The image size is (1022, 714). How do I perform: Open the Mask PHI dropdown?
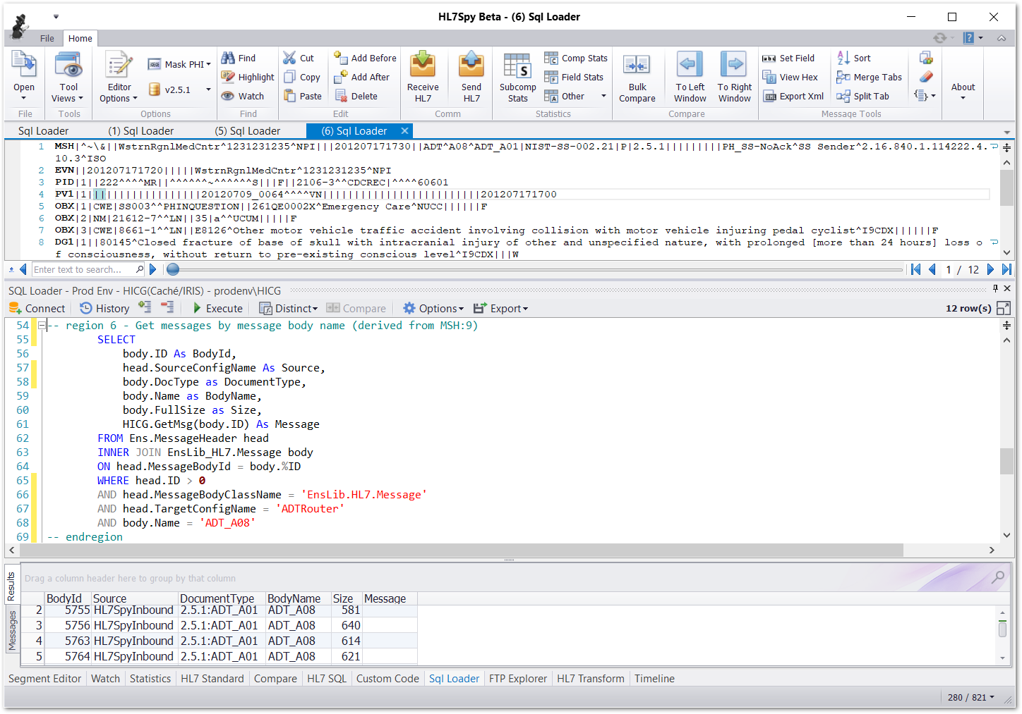pos(209,64)
